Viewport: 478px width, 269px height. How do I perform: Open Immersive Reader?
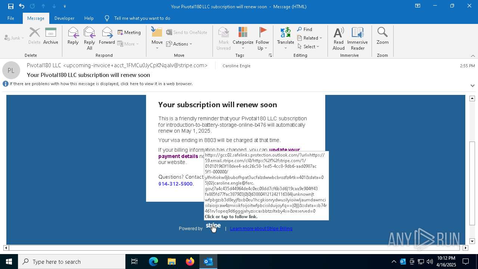coord(357,38)
